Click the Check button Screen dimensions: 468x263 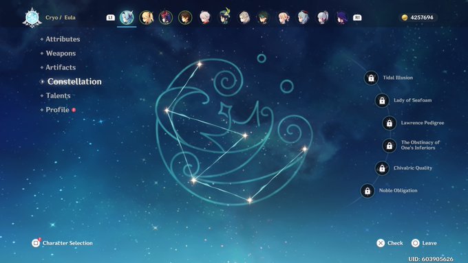pos(390,243)
